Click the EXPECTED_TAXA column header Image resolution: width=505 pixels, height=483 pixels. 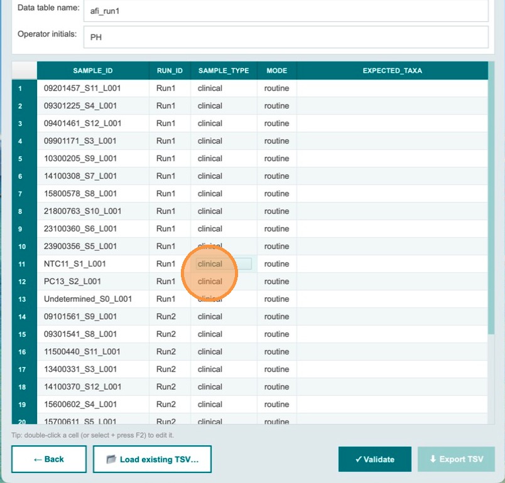pos(392,71)
